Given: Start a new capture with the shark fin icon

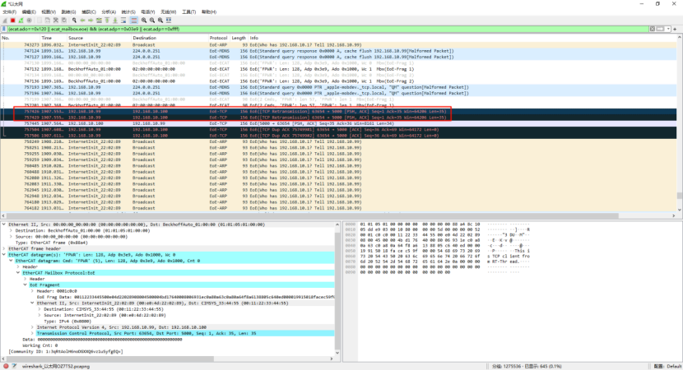Looking at the screenshot, I should click(x=5, y=20).
